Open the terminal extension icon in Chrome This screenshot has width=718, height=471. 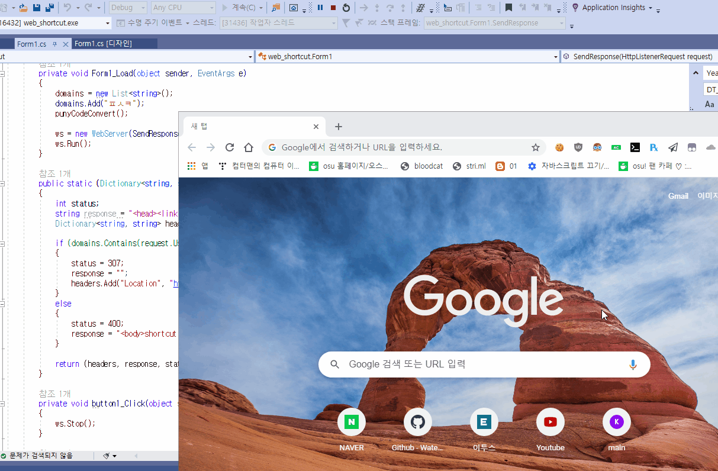click(x=635, y=147)
